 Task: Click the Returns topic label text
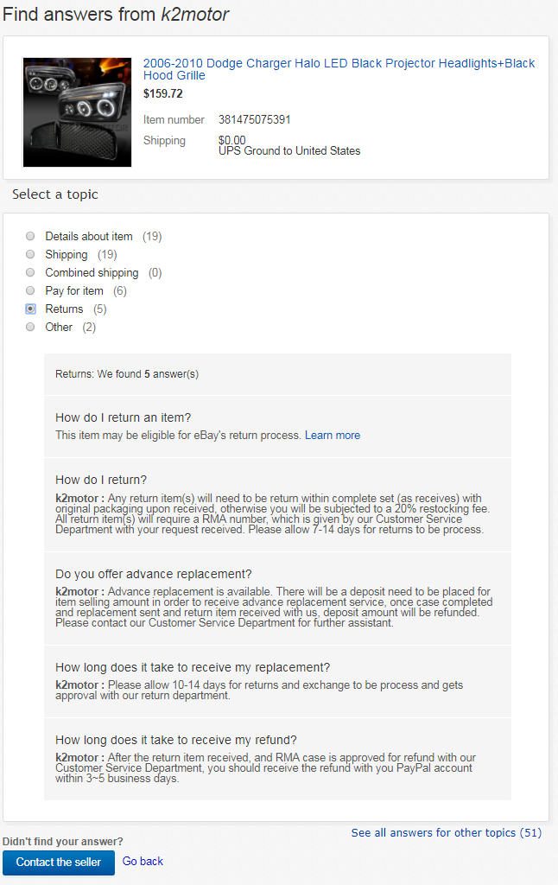64,309
